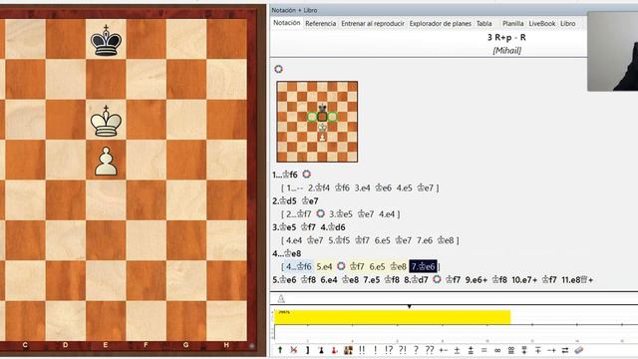
Task: Jump to main-line move 10.e7+
Action: [524, 280]
